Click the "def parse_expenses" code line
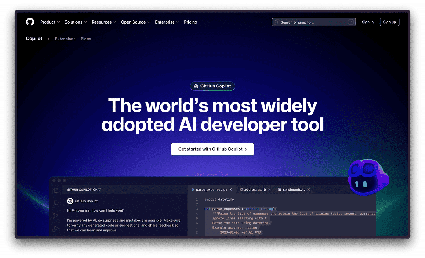Viewport: 425px width, 258px height. (x=240, y=209)
